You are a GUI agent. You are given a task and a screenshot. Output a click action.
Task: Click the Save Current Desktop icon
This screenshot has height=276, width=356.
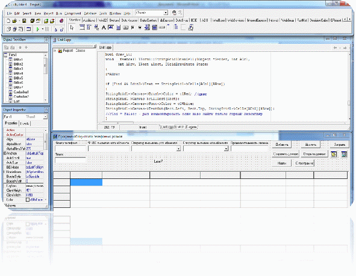[x=174, y=13]
